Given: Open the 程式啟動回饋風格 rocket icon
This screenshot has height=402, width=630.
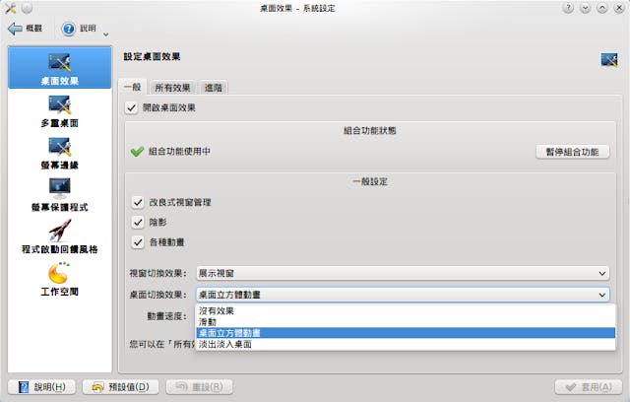Looking at the screenshot, I should pyautogui.click(x=60, y=231).
